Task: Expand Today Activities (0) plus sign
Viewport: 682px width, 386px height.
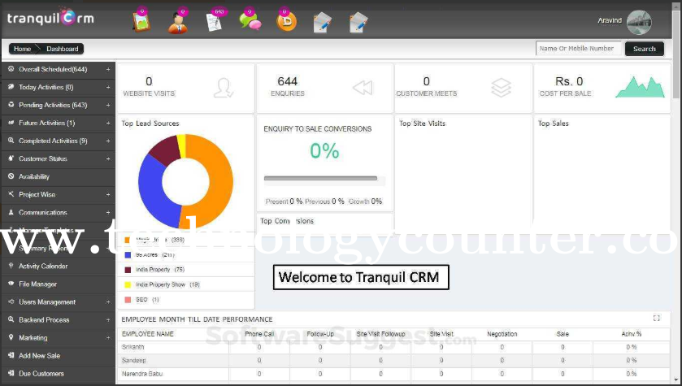Action: pyautogui.click(x=108, y=87)
